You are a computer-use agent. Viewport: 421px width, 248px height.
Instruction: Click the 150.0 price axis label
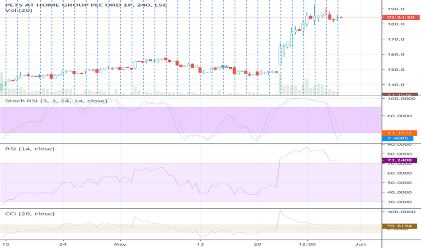pyautogui.click(x=396, y=69)
